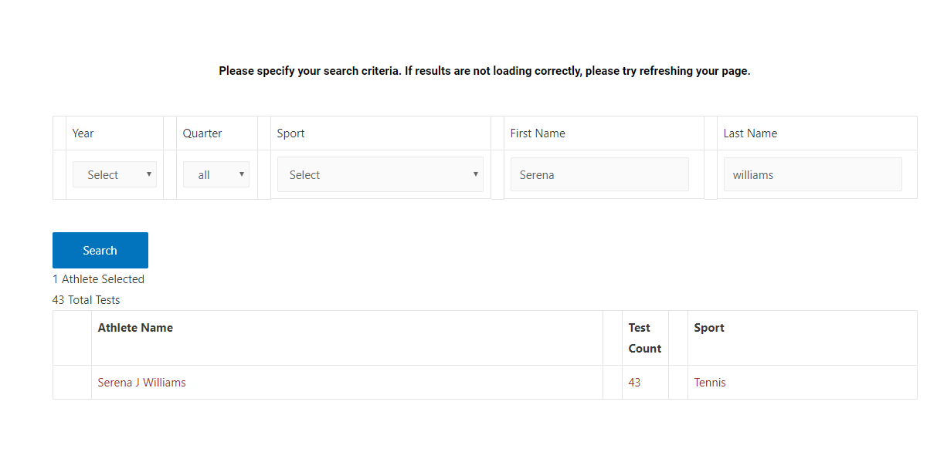937x459 pixels.
Task: Click the Sport column header in results table
Action: (x=709, y=328)
